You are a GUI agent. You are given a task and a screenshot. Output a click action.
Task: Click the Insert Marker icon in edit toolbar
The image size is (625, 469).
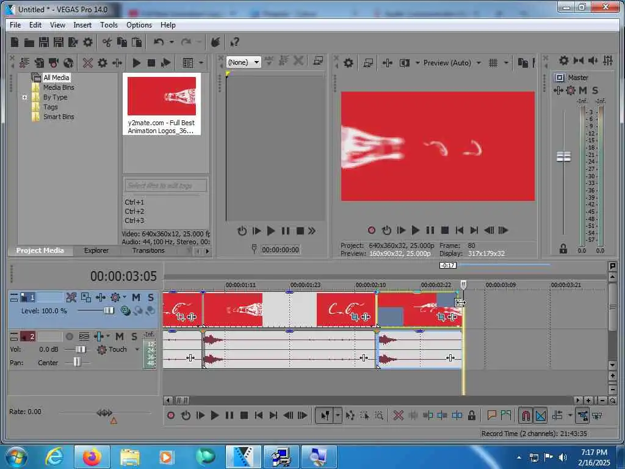click(491, 415)
